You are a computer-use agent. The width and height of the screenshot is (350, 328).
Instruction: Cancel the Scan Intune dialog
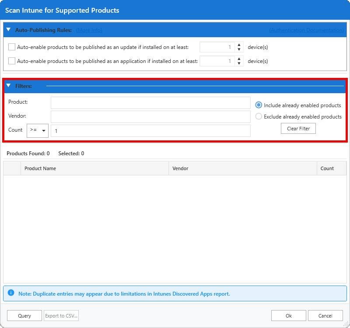pyautogui.click(x=325, y=316)
